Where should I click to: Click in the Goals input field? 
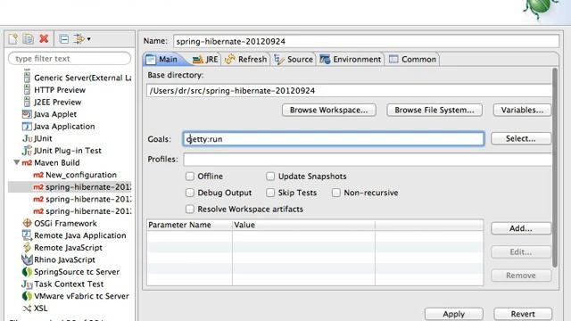[334, 139]
